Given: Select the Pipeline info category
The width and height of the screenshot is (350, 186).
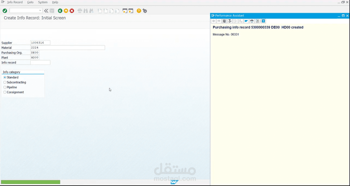Looking at the screenshot, I should point(10,87).
